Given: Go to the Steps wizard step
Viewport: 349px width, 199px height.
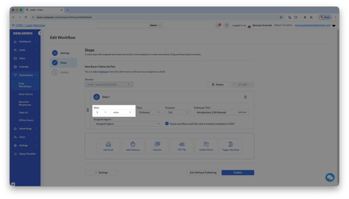Looking at the screenshot, I should point(64,63).
